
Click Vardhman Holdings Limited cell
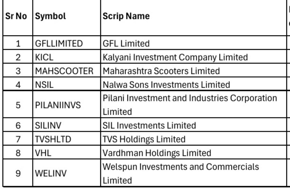194,152
